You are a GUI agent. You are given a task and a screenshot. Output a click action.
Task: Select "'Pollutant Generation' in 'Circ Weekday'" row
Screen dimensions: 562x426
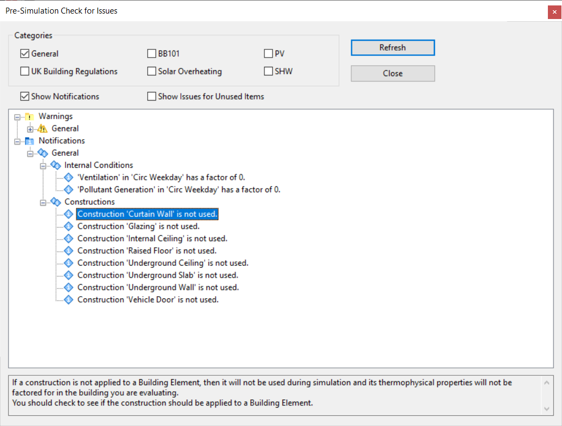(x=179, y=189)
